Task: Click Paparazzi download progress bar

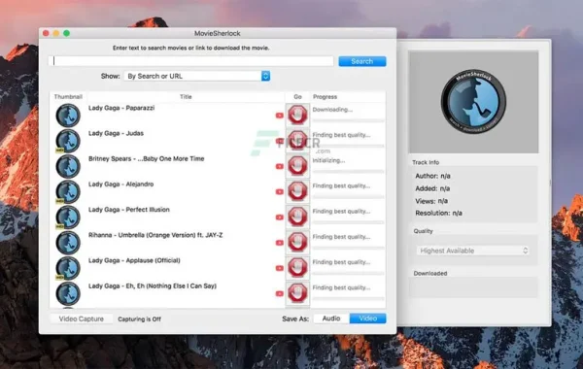Action: coord(348,120)
